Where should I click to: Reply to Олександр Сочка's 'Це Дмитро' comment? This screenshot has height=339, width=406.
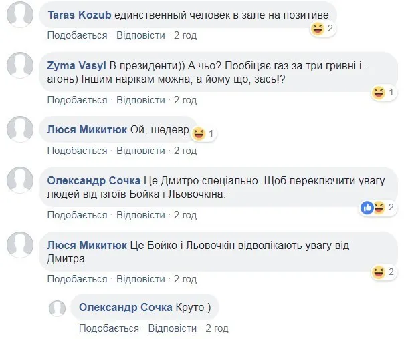pyautogui.click(x=140, y=215)
